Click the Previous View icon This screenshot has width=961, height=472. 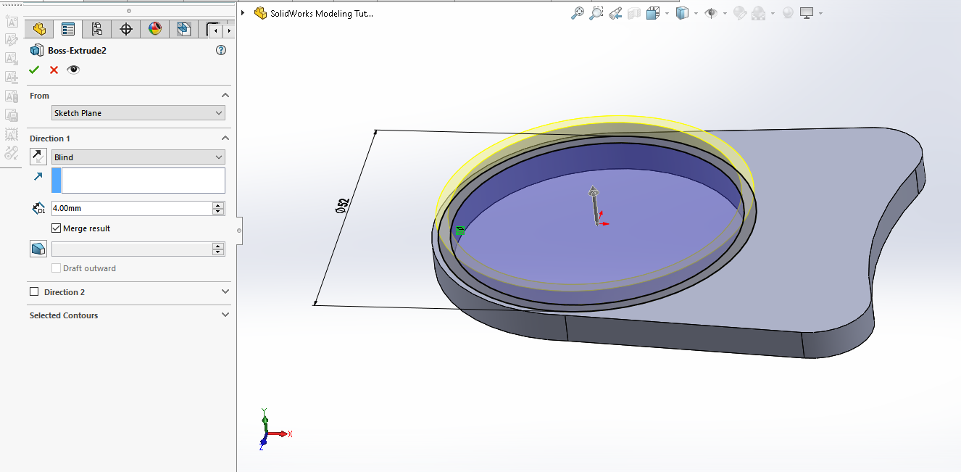point(615,13)
